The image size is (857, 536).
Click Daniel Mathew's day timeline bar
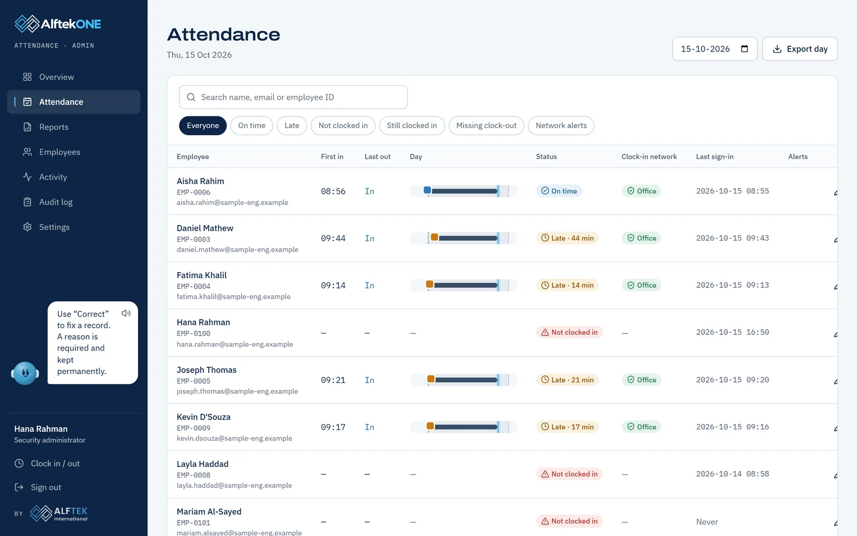[x=463, y=238]
